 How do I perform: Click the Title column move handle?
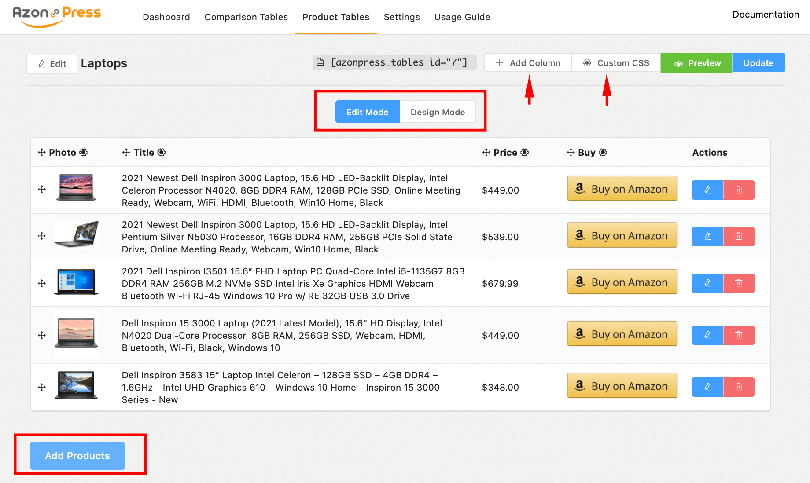126,152
